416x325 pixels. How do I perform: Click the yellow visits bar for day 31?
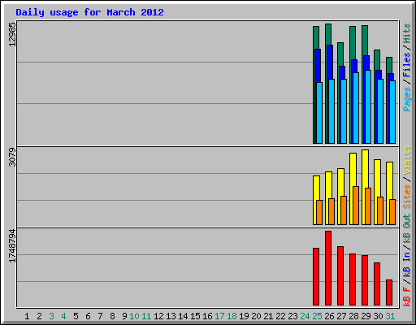coord(389,180)
